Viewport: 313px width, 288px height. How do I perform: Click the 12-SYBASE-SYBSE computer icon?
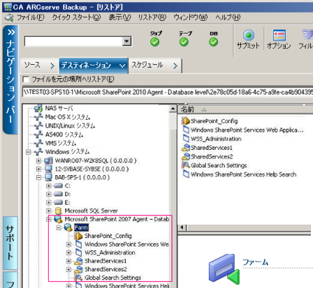pyautogui.click(x=48, y=169)
